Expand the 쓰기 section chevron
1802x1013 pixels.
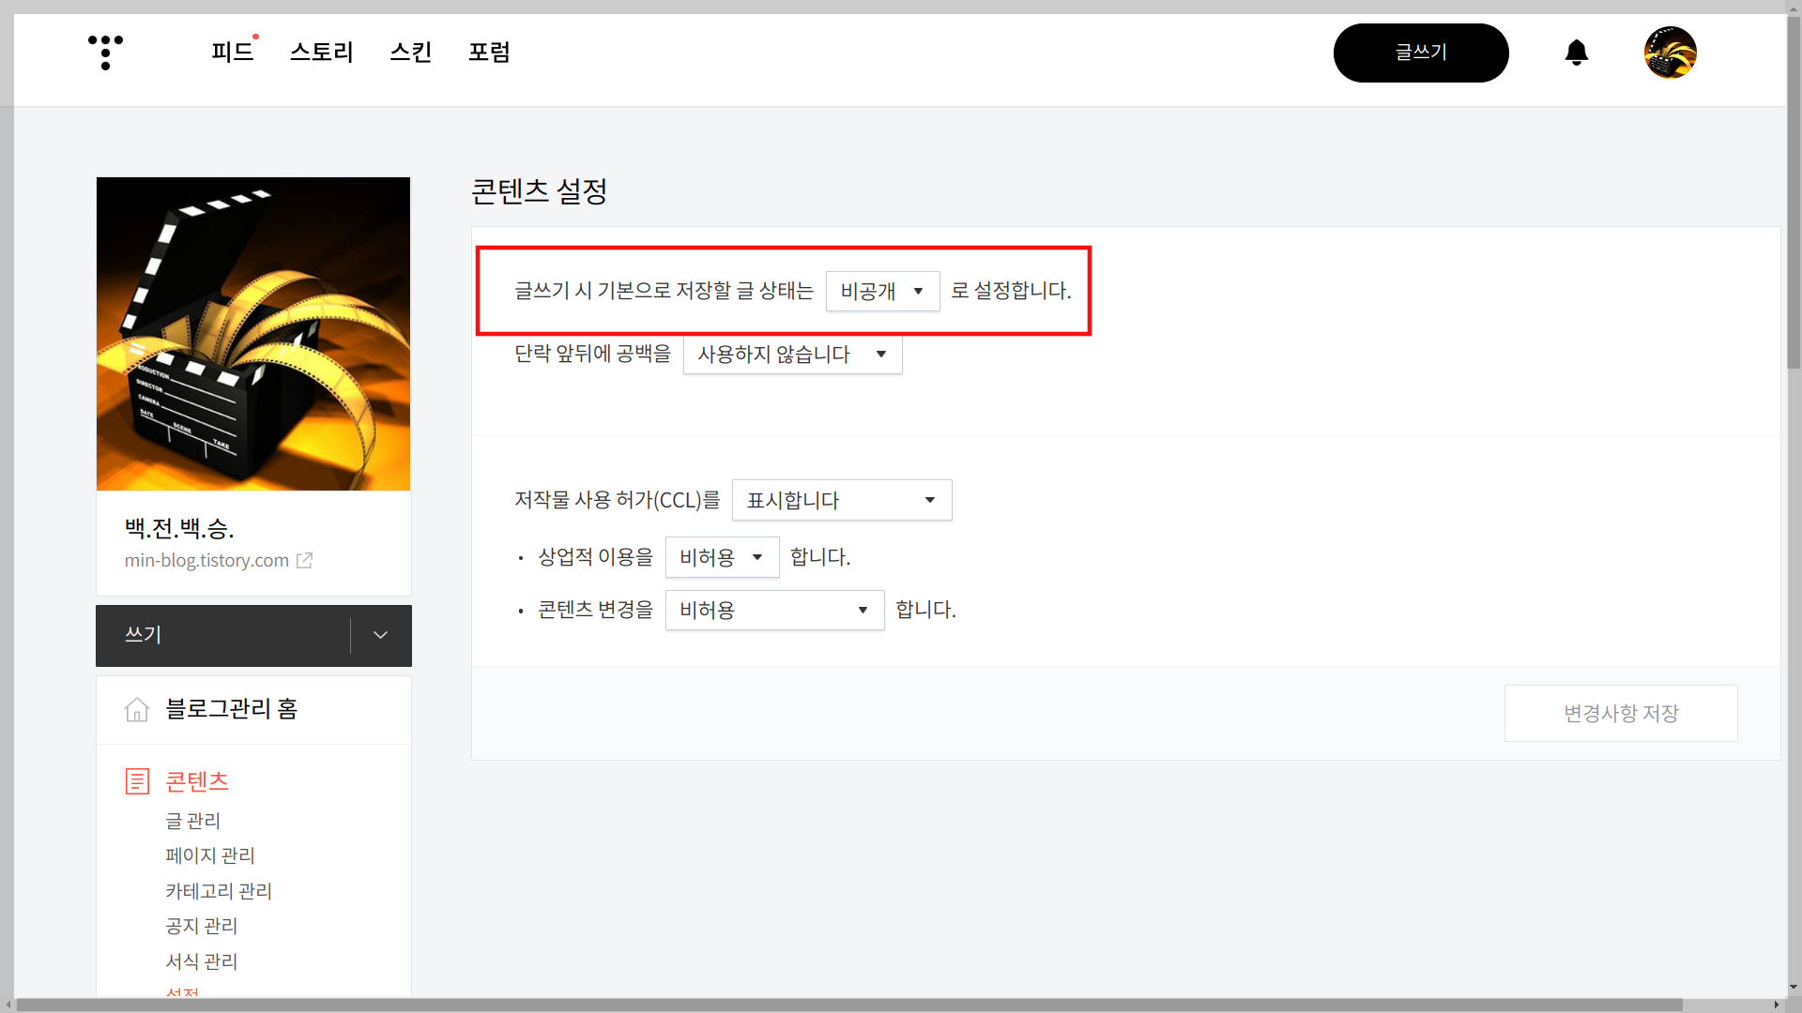tap(379, 635)
